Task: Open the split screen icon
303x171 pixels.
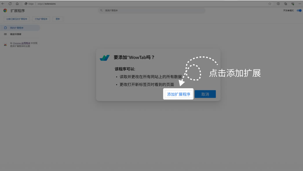Action: click(278, 4)
